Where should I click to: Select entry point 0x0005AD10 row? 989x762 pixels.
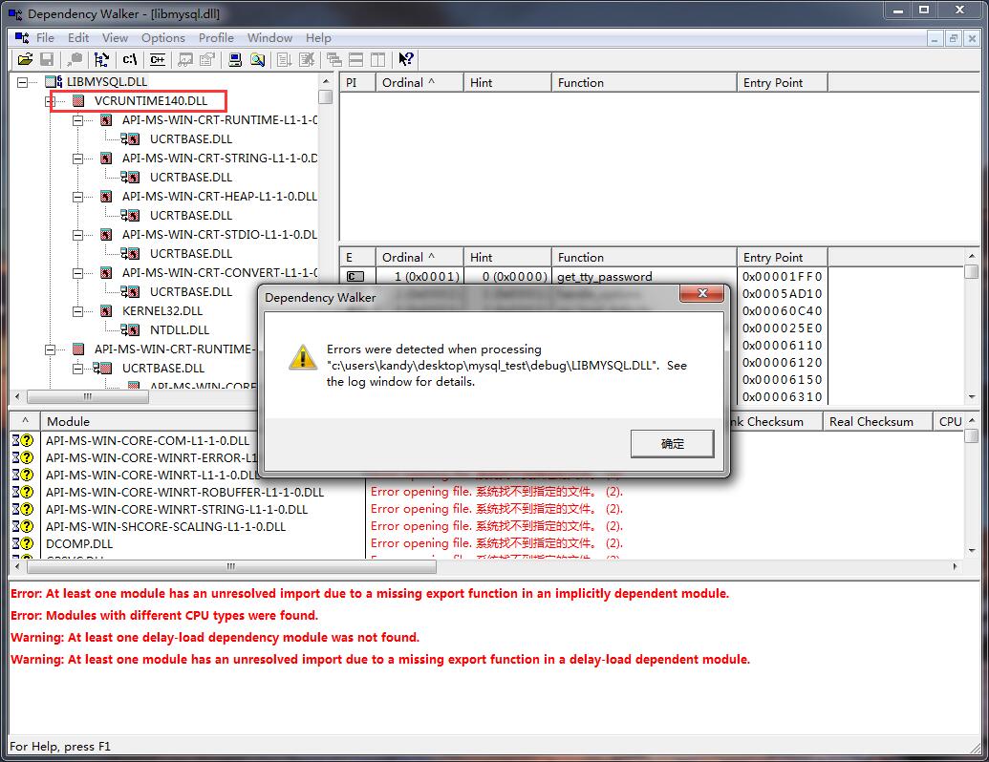(782, 294)
